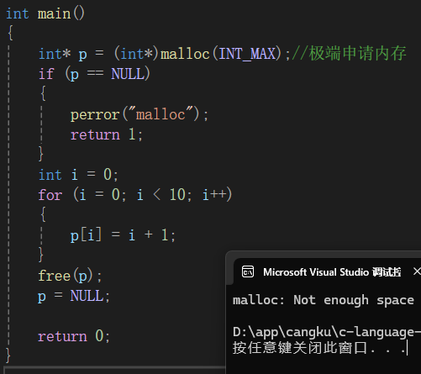Click the 'int i = 0;' declaration
421x374 pixels.
(x=78, y=175)
